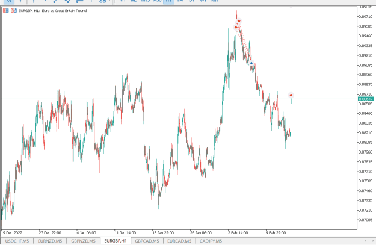Click the '18 Jan 22:00' time axis label

[x=163, y=233]
